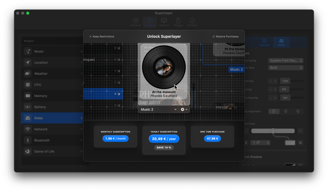Switch to the inspector Disks tab
Image resolution: width=328 pixels, height=191 pixels.
[281, 42]
